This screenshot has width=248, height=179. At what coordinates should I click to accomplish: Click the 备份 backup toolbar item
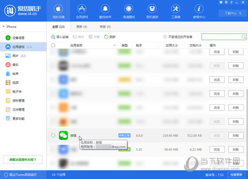point(78,37)
